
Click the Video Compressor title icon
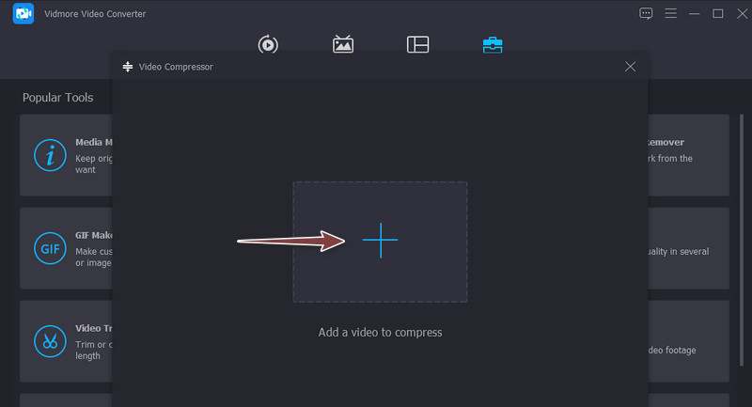click(x=128, y=68)
